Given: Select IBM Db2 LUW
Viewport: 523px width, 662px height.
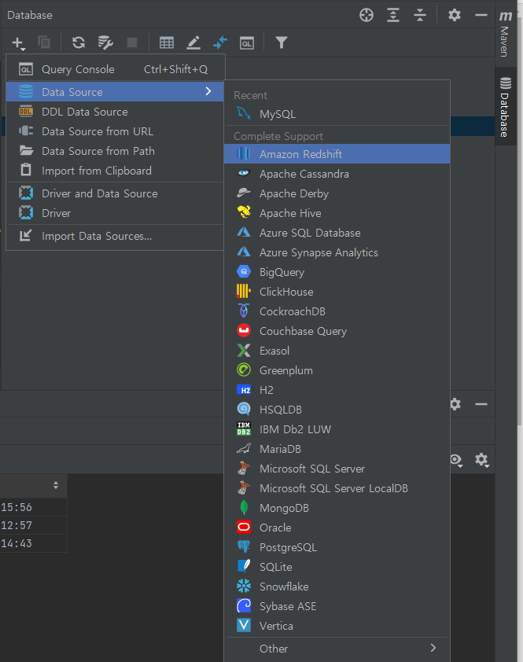Looking at the screenshot, I should pos(337,429).
